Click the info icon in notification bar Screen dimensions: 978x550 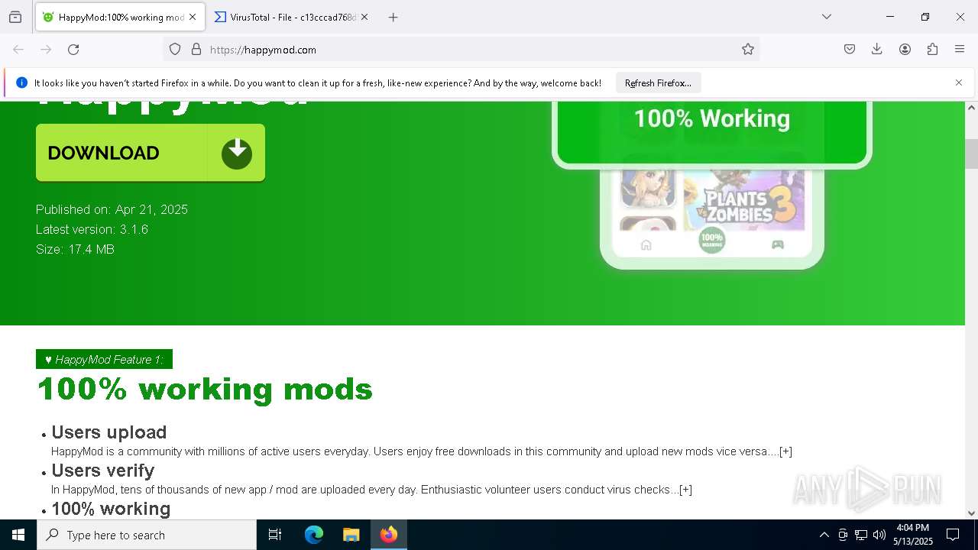[21, 82]
